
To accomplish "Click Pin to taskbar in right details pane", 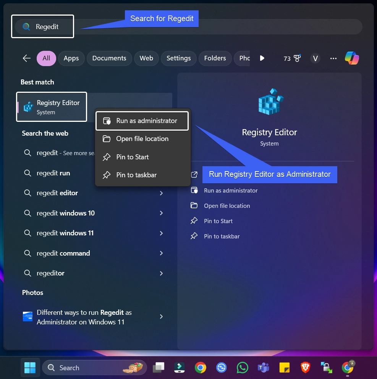I will pos(215,236).
